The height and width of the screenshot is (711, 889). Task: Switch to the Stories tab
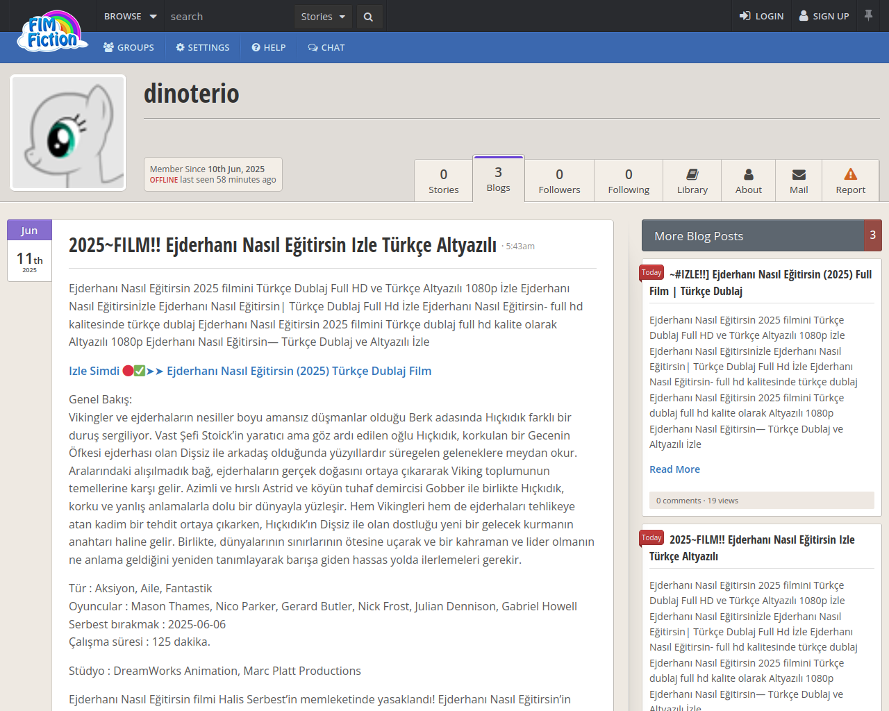(444, 181)
